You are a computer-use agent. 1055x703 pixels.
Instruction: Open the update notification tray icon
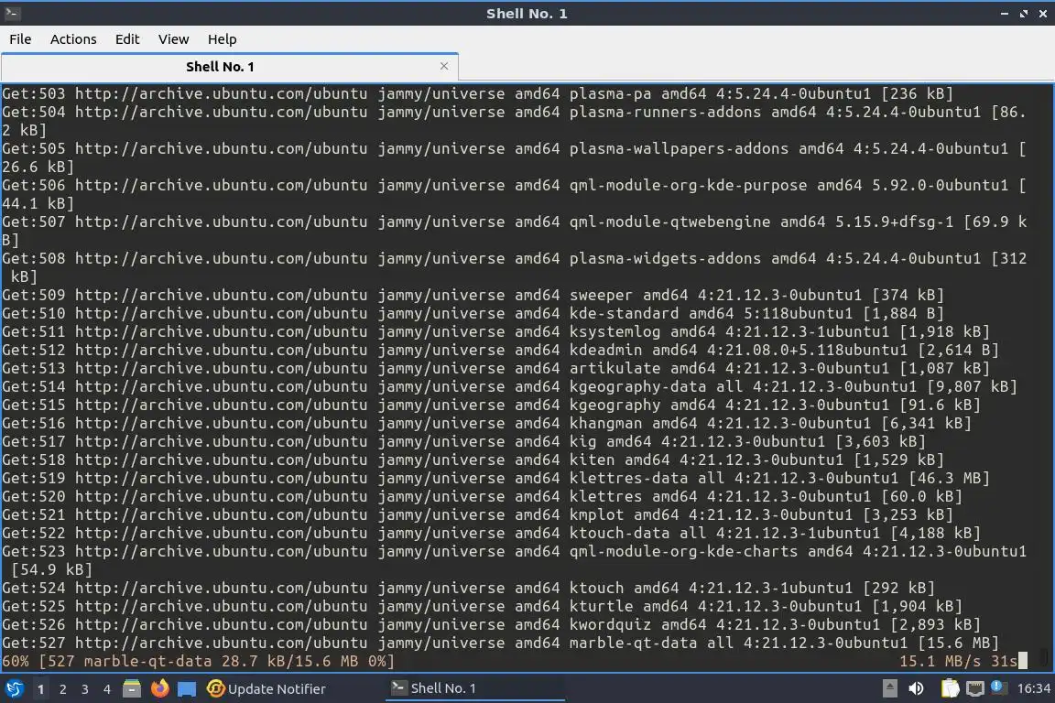click(997, 687)
